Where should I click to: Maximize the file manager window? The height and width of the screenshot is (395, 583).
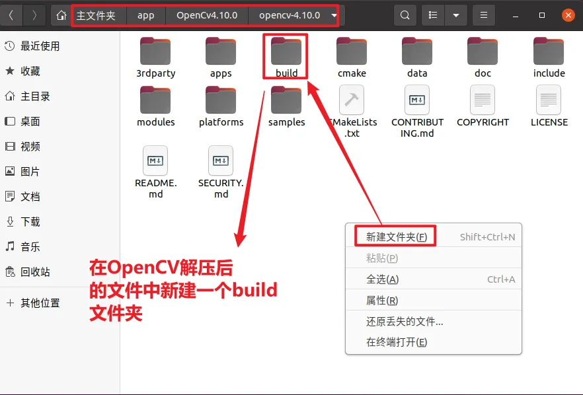(x=542, y=15)
